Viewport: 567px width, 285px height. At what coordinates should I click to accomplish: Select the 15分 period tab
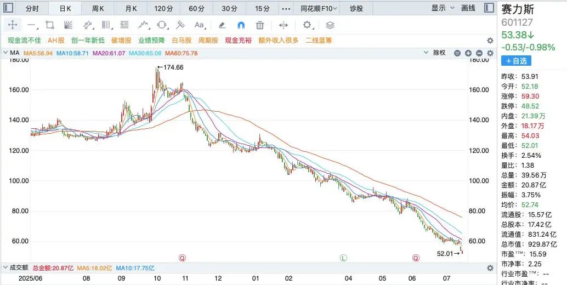coord(262,8)
